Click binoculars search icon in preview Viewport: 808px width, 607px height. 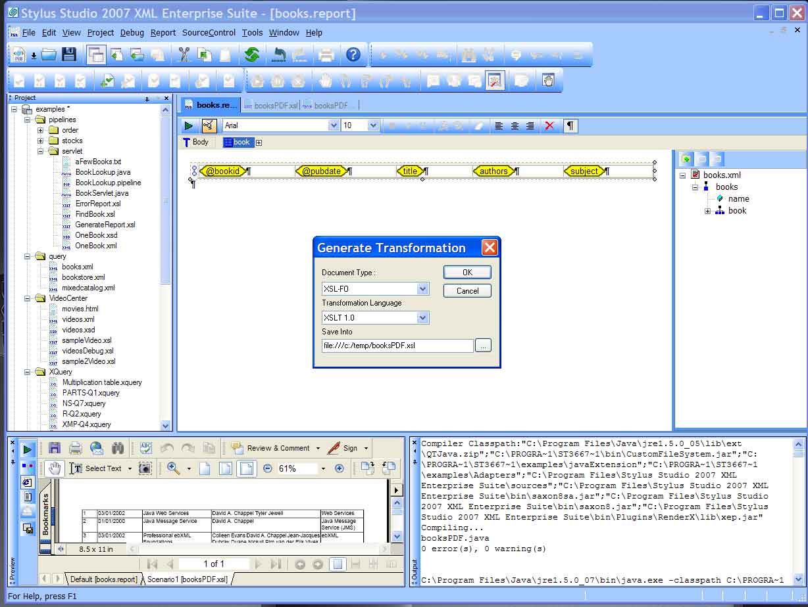(x=118, y=448)
